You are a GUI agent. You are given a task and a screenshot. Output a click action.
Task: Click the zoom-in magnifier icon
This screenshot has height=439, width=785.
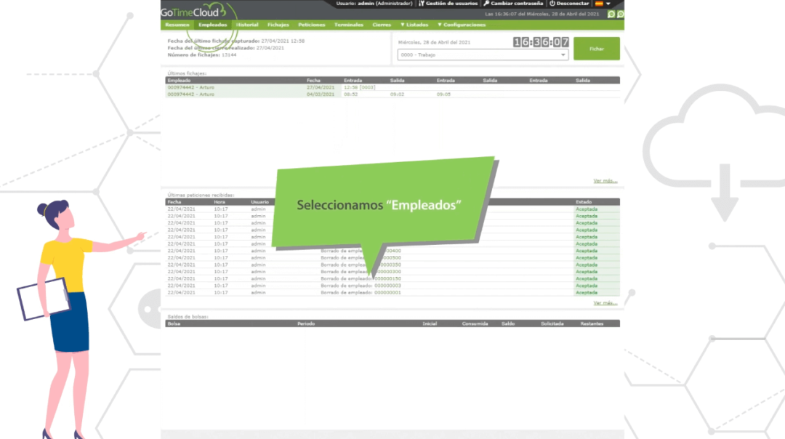[x=620, y=15]
